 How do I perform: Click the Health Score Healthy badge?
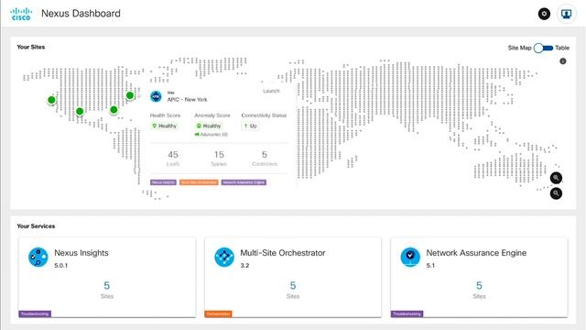tap(165, 126)
